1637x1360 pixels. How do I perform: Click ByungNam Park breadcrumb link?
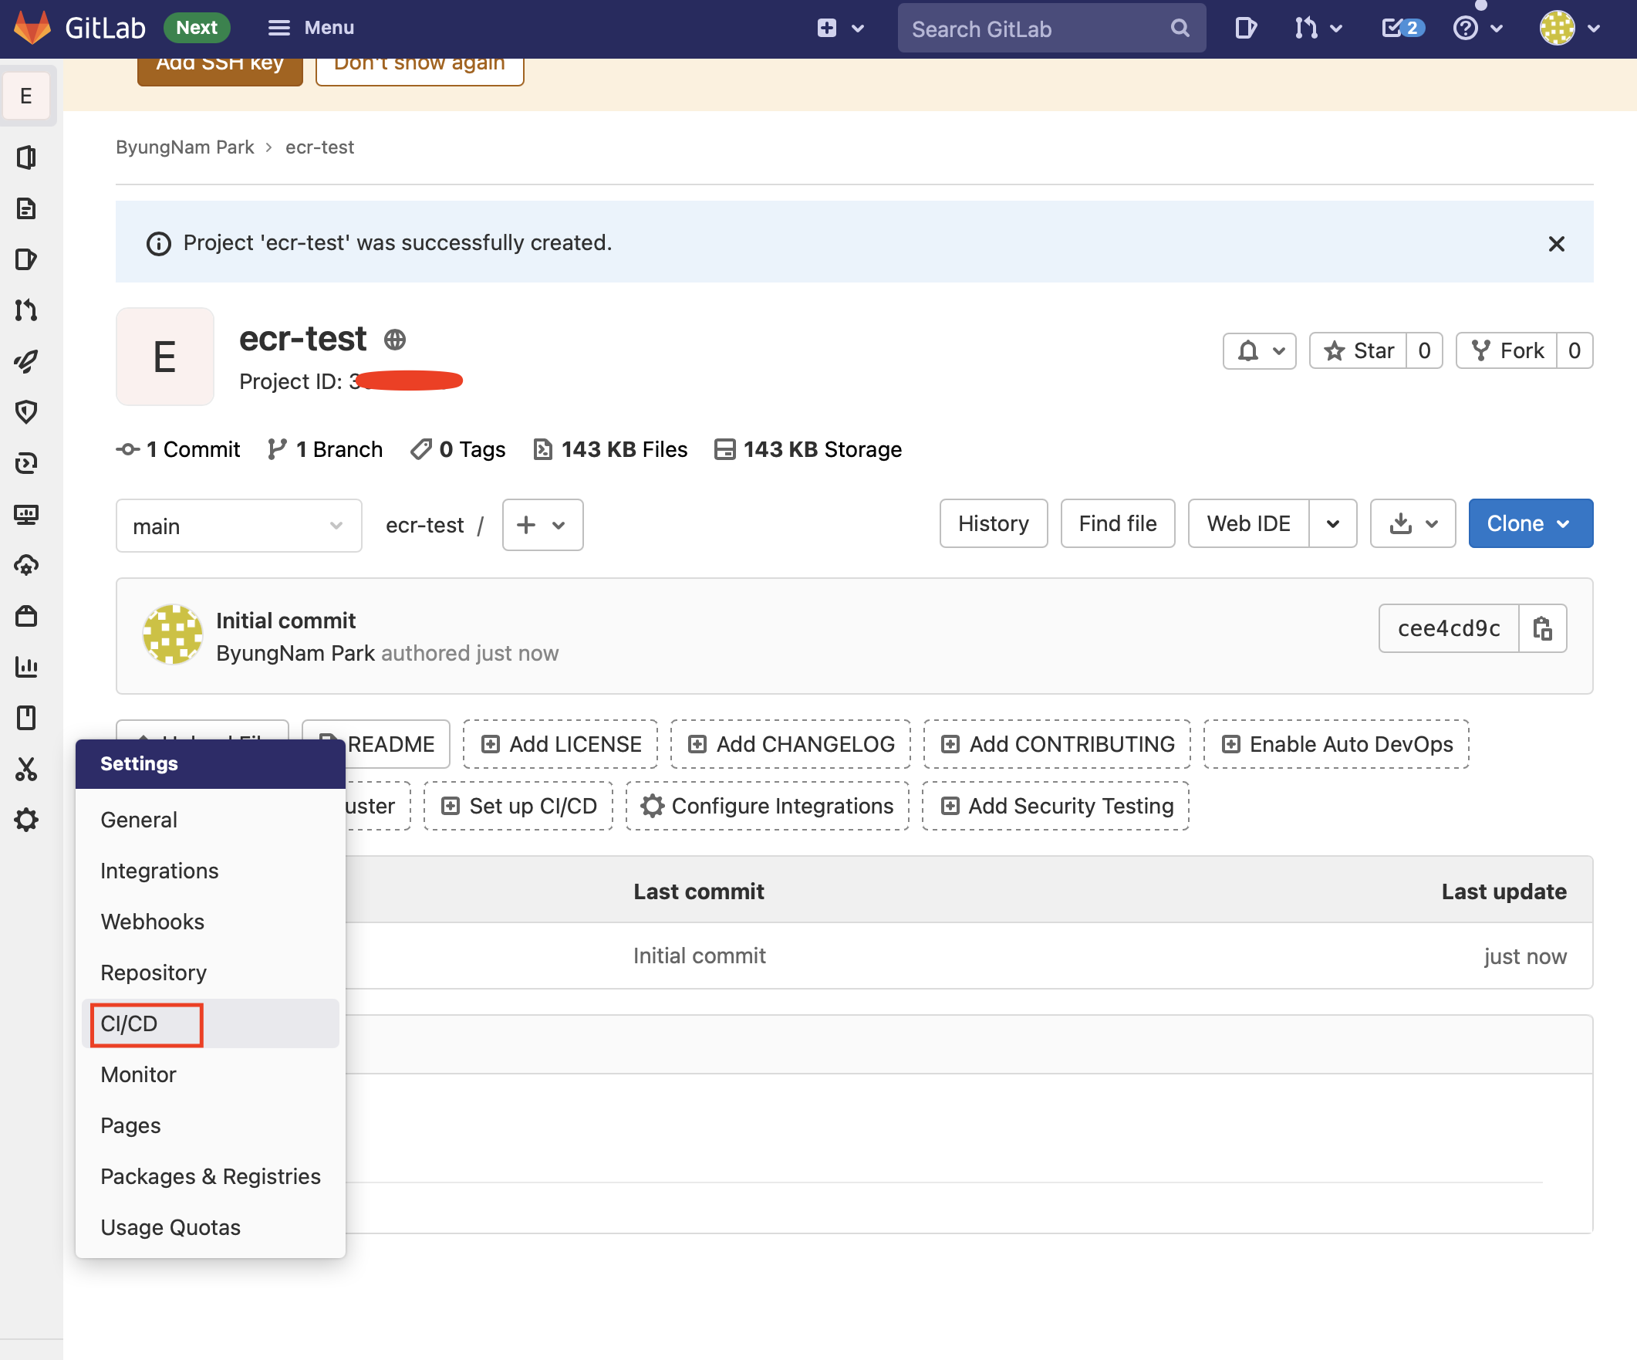184,147
